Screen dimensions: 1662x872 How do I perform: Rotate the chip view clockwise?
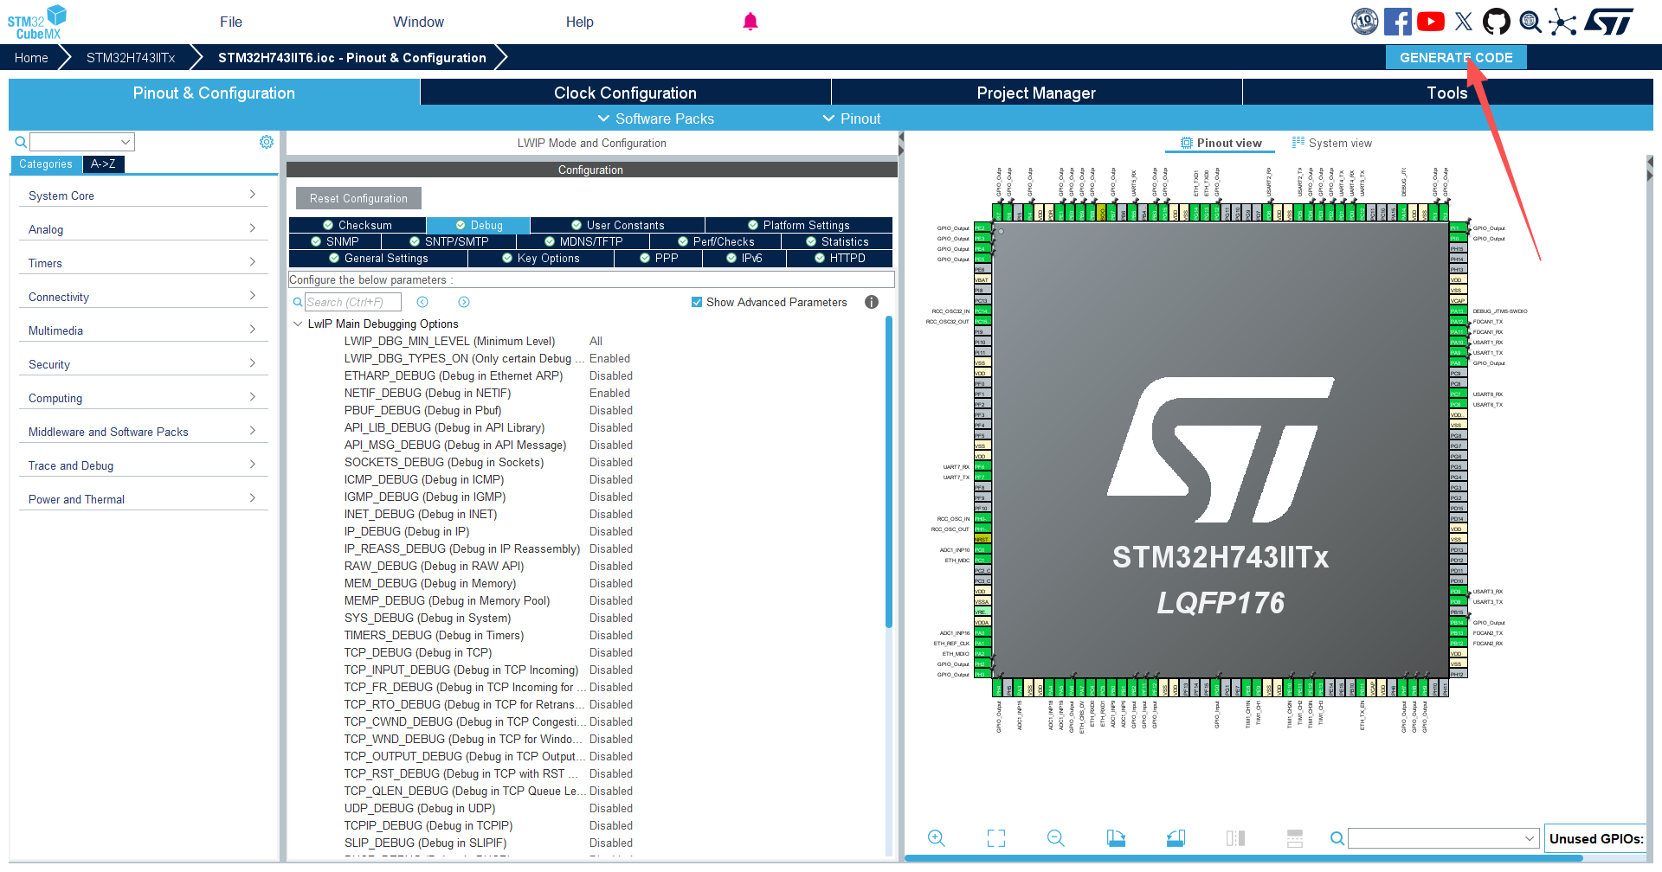pyautogui.click(x=1116, y=838)
